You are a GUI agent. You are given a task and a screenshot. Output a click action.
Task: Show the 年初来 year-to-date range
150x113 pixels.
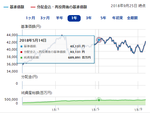pos(118,18)
